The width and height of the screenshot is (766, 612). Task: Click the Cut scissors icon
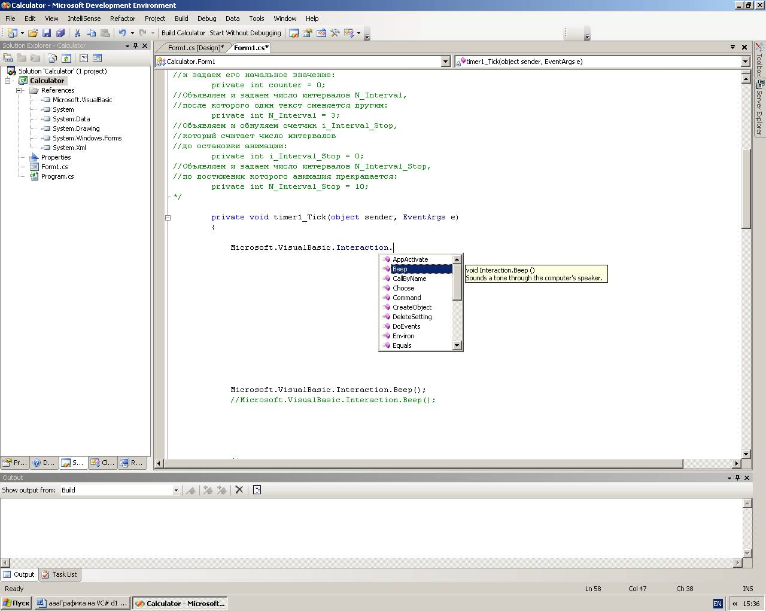click(77, 33)
